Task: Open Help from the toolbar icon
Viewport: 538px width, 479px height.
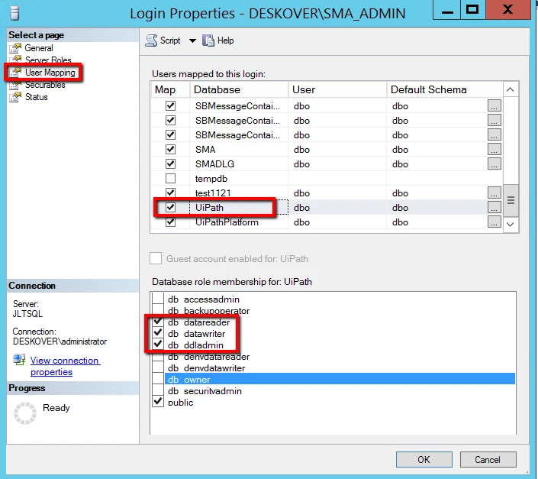Action: (x=208, y=40)
